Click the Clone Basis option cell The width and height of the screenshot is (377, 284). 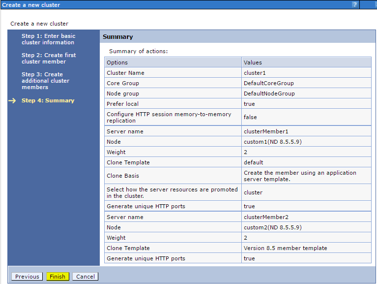click(x=173, y=176)
